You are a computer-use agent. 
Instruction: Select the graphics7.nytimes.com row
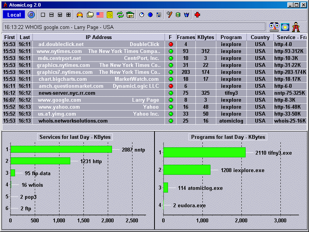(x=154, y=72)
